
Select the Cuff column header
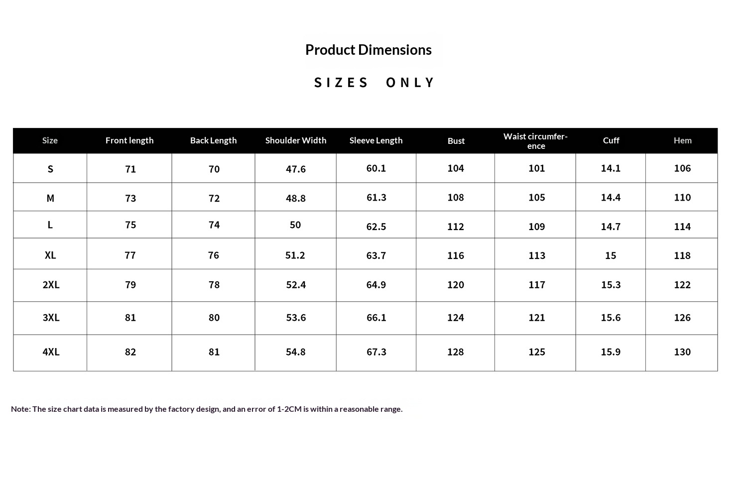tap(611, 140)
